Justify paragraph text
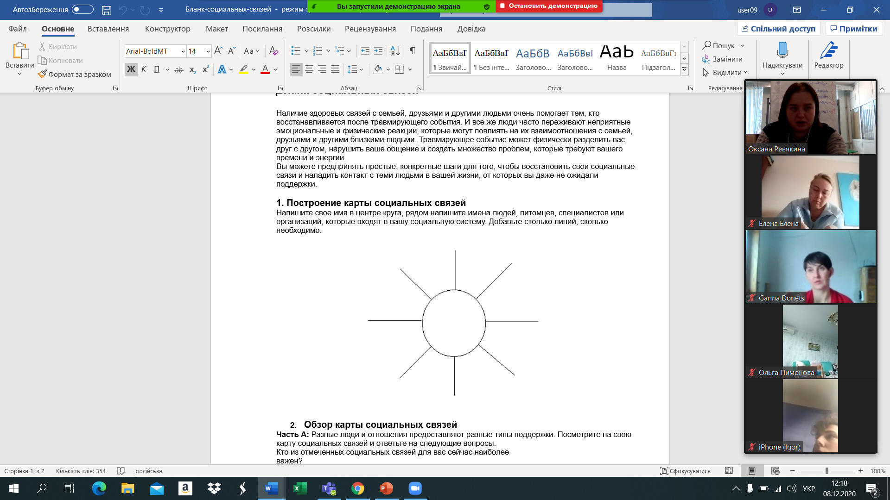This screenshot has width=890, height=500. [335, 69]
